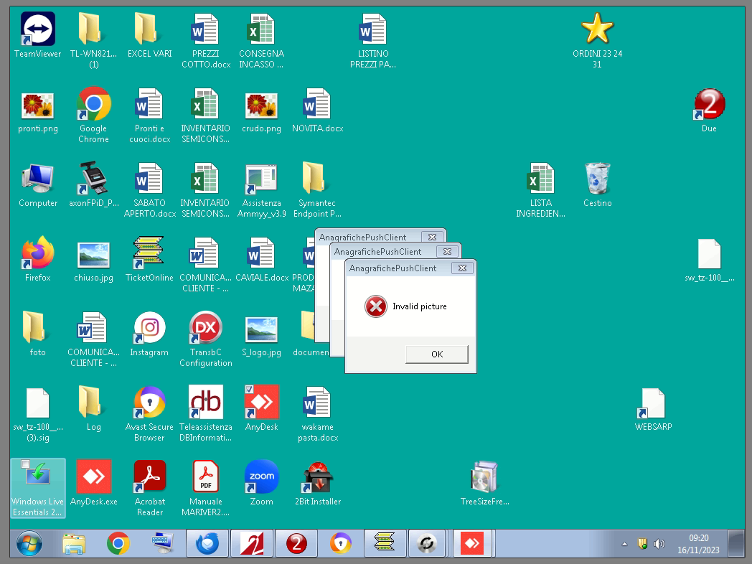Switch to the red 2 app in taskbar
Screen dimensions: 752x564
tap(296, 544)
